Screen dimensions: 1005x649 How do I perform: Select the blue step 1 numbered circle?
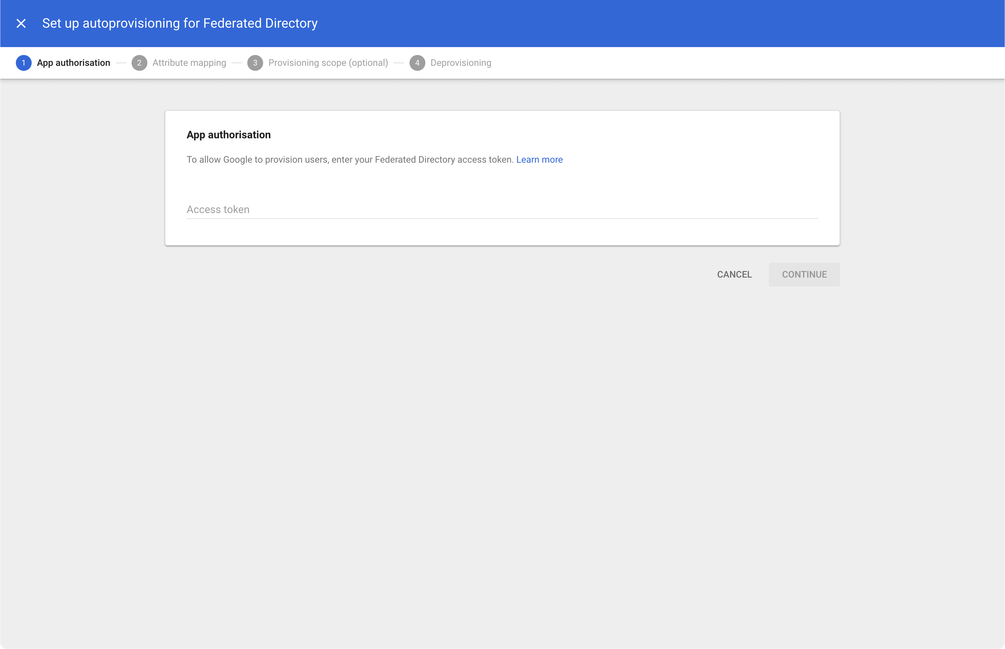(x=24, y=62)
